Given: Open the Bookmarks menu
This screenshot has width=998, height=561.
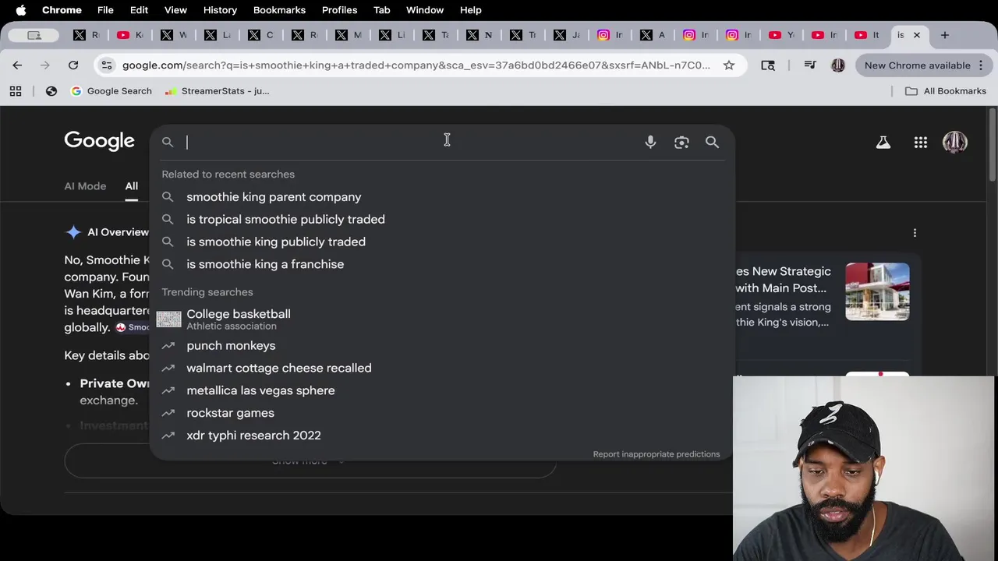Looking at the screenshot, I should 279,10.
